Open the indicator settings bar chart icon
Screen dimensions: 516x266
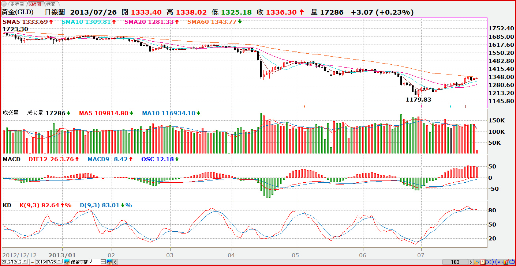coord(506,262)
